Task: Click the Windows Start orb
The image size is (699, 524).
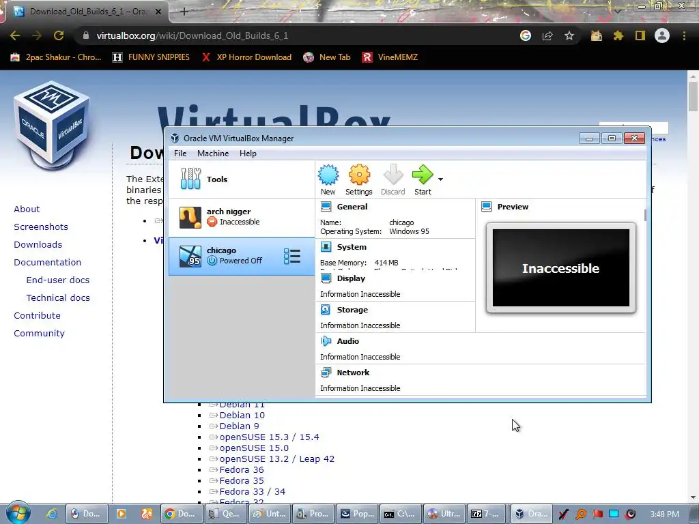Action: click(18, 512)
